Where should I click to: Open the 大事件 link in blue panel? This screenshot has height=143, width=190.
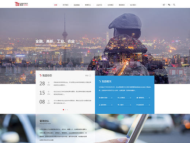pos(121,105)
